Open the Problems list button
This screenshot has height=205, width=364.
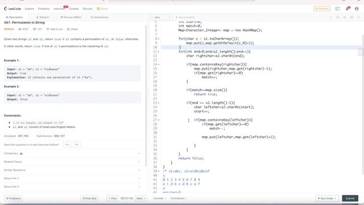click(13, 198)
